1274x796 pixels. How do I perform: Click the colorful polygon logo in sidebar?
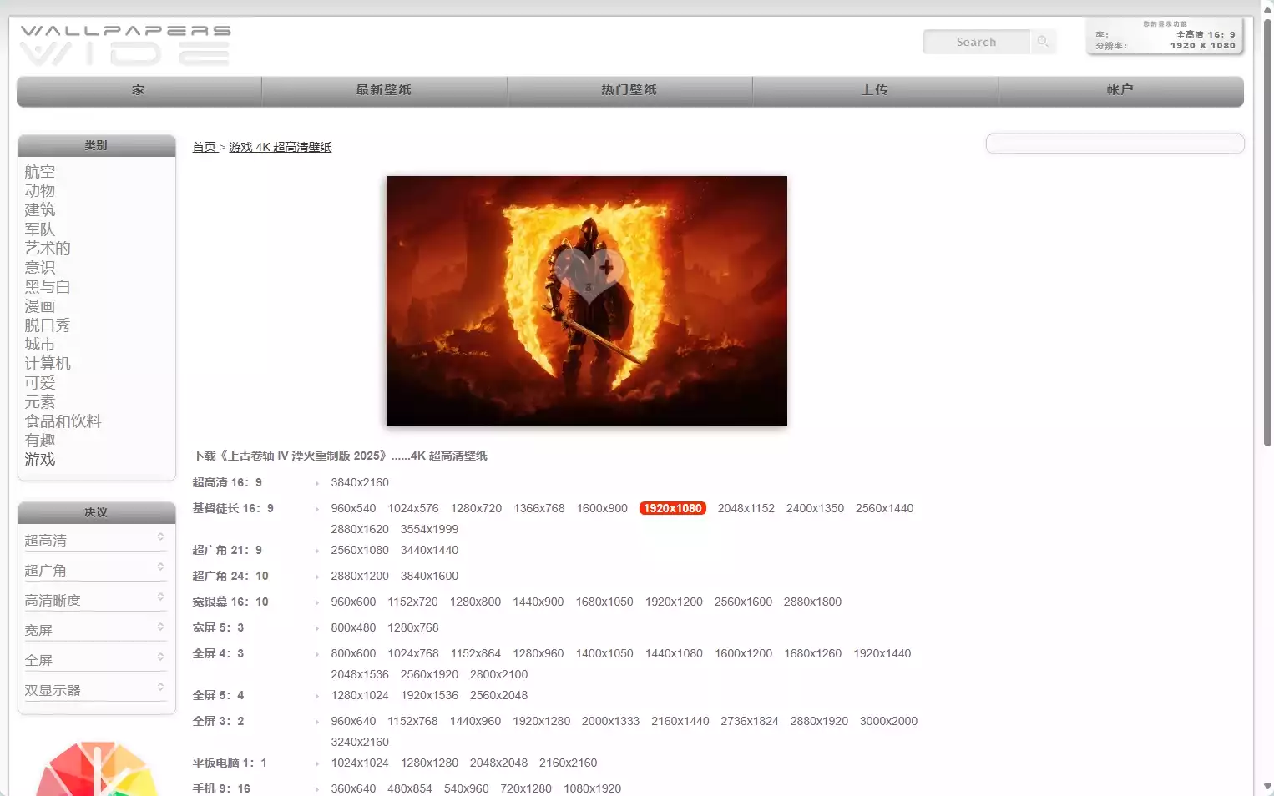point(96,768)
